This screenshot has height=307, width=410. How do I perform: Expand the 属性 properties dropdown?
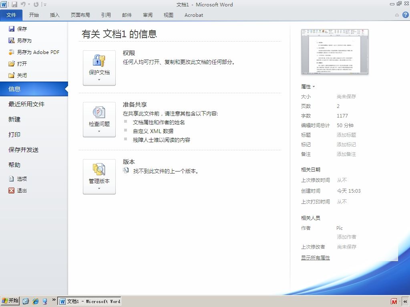click(x=308, y=87)
